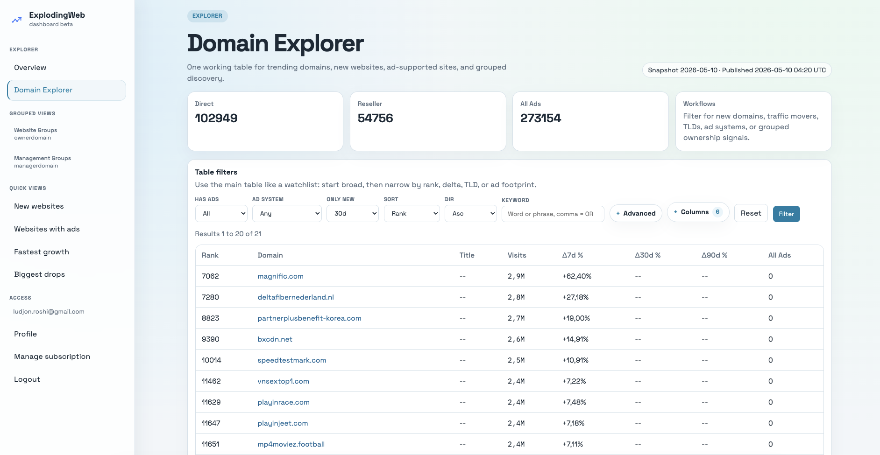Click the ludjon.roshi@gmail.com account email
The height and width of the screenshot is (455, 880).
pyautogui.click(x=49, y=312)
